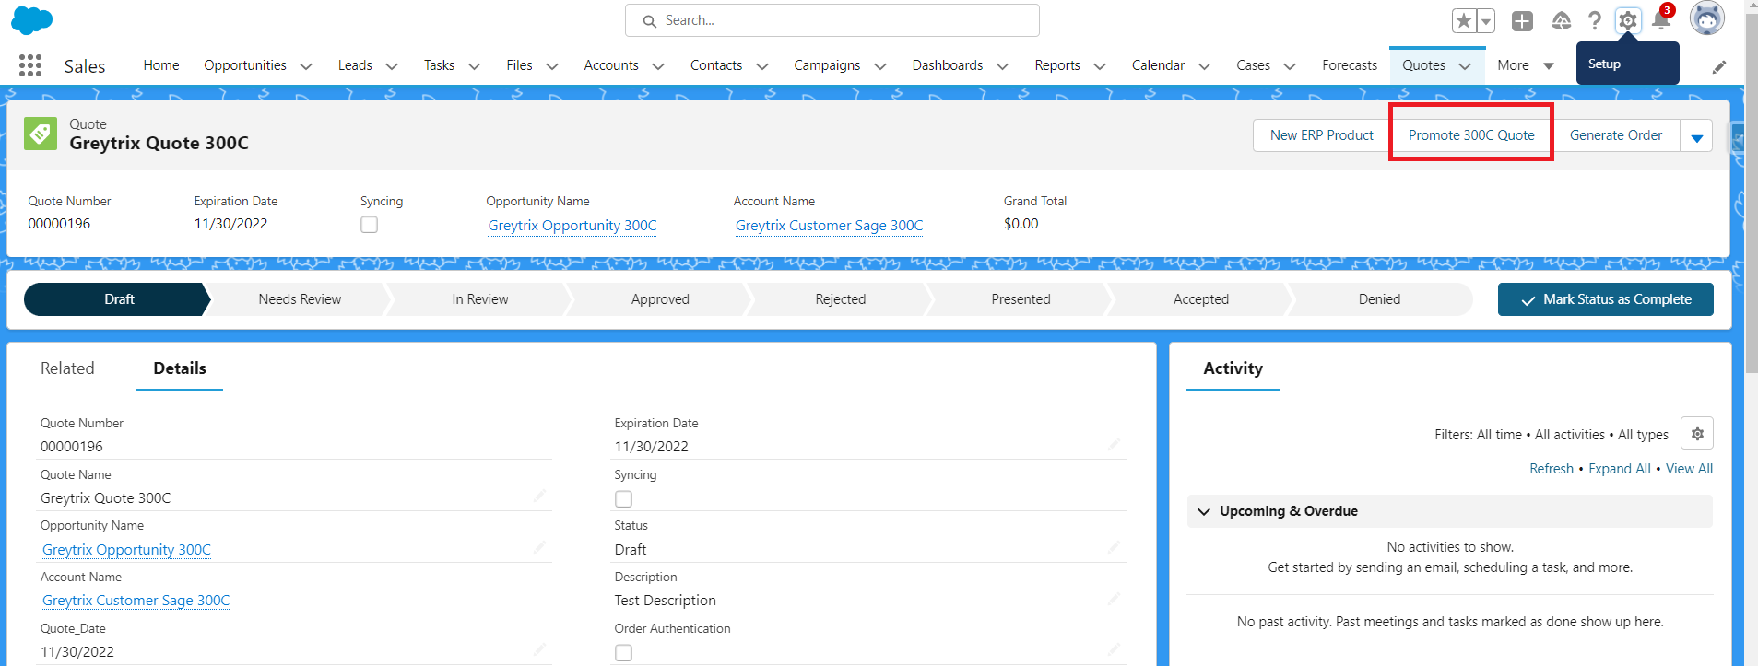Toggle the Syncing checkbox in Details
The image size is (1758, 666).
pos(624,499)
